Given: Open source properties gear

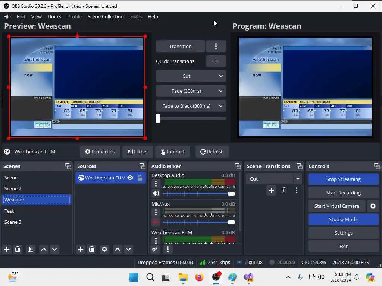Looking at the screenshot, I should [104, 249].
